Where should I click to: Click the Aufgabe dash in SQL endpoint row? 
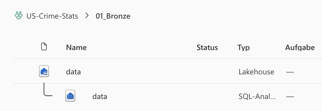coord(290,97)
